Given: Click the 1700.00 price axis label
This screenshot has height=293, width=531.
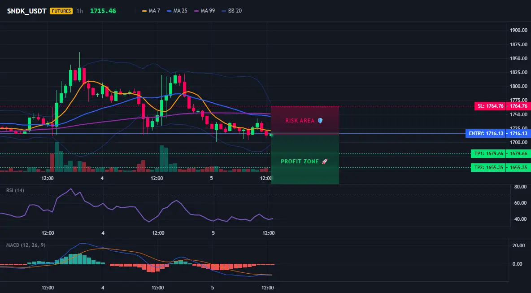Looking at the screenshot, I should click(518, 142).
